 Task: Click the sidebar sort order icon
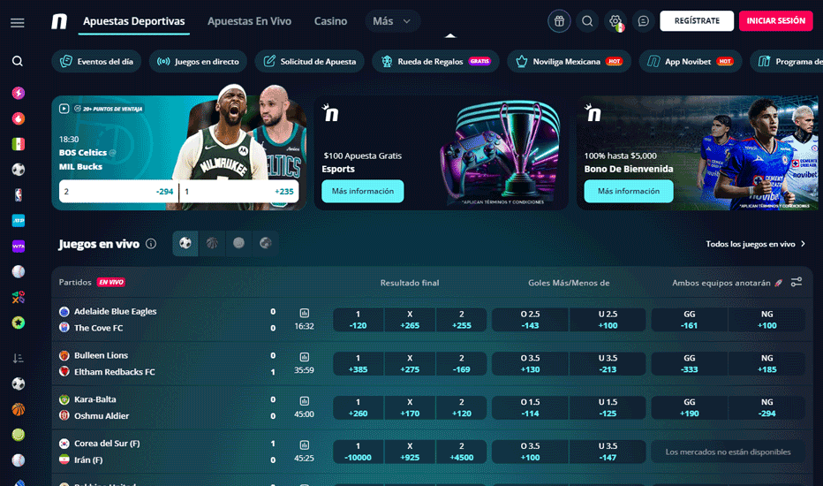[x=18, y=358]
